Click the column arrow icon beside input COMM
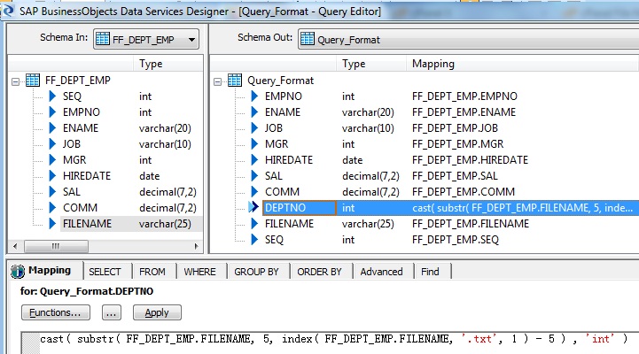639x354 pixels. (x=52, y=207)
